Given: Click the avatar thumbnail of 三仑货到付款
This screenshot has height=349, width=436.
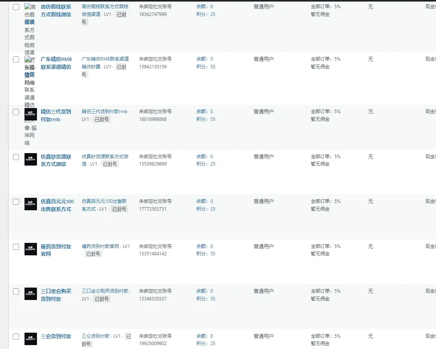Looking at the screenshot, I should click(x=31, y=339).
